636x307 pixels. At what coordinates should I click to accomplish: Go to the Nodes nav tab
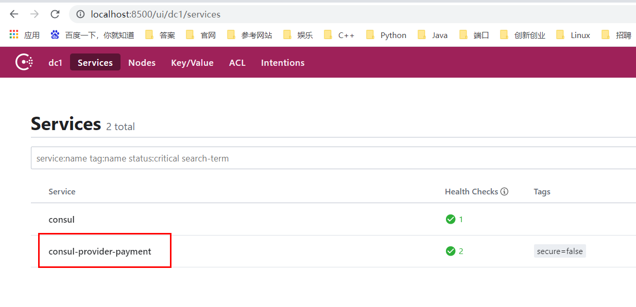tap(142, 62)
